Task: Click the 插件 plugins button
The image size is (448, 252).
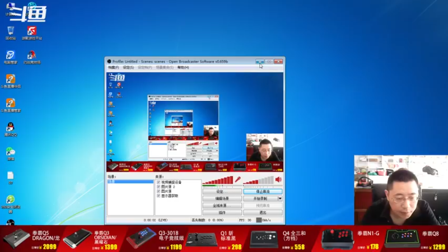Action: (x=222, y=213)
